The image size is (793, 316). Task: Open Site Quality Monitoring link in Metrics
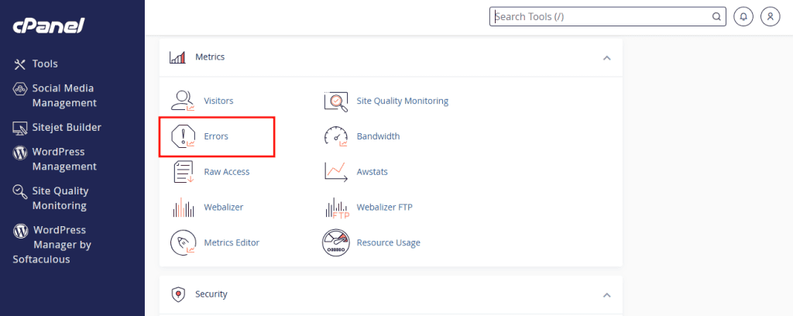[x=403, y=101]
